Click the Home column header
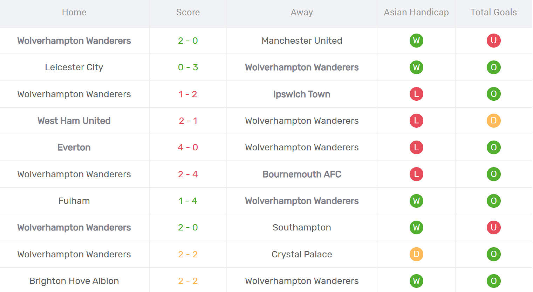This screenshot has height=292, width=533. 74,12
